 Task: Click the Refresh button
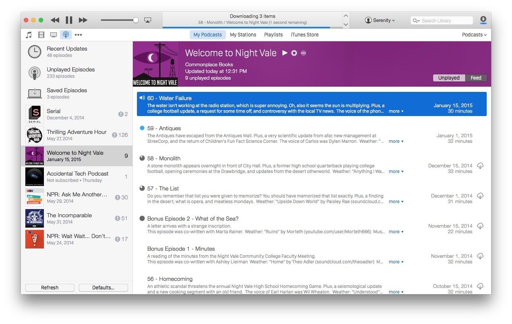[50, 288]
